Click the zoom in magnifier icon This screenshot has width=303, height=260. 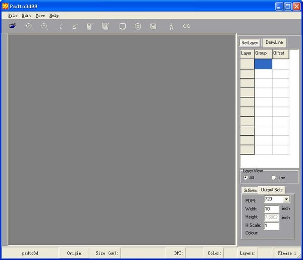29,26
